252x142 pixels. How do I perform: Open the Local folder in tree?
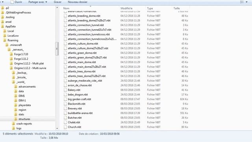(11, 31)
